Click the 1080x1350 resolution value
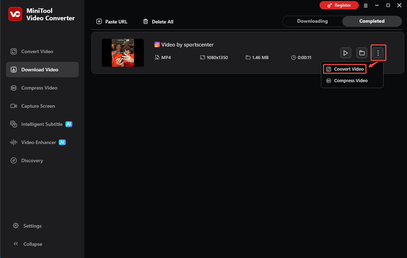This screenshot has height=258, width=407. [217, 58]
